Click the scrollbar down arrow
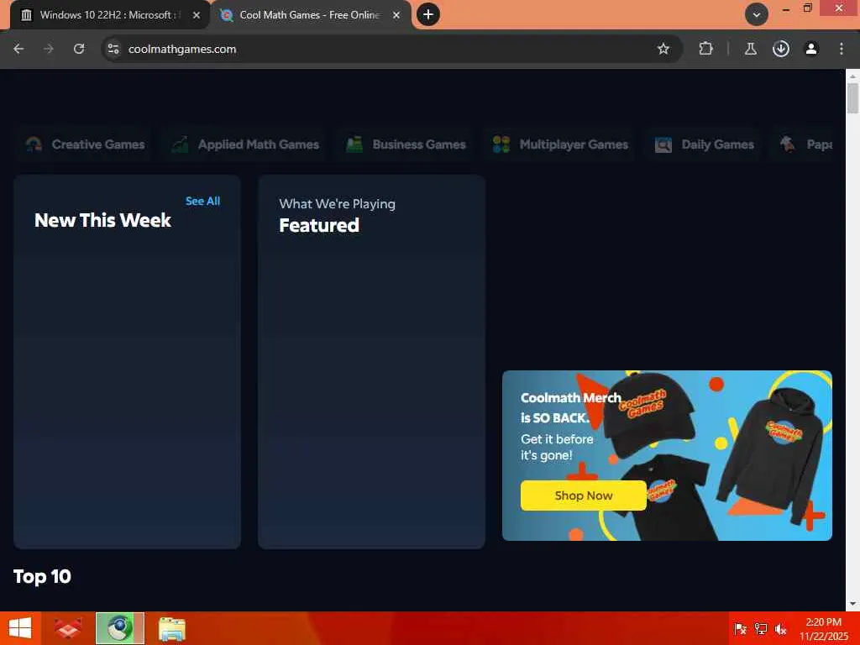 coord(852,604)
